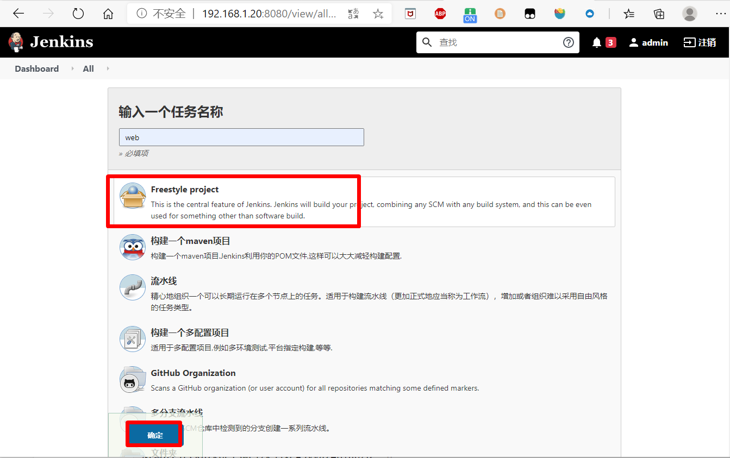The height and width of the screenshot is (458, 730).
Task: Open the browser collections icon
Action: tap(659, 14)
